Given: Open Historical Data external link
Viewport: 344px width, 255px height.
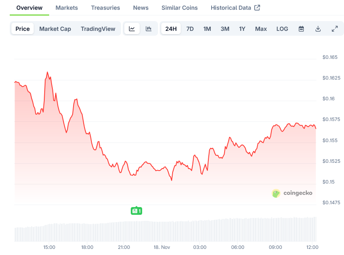Looking at the screenshot, I should (235, 8).
